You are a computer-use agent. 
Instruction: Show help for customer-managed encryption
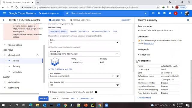point(96,92)
